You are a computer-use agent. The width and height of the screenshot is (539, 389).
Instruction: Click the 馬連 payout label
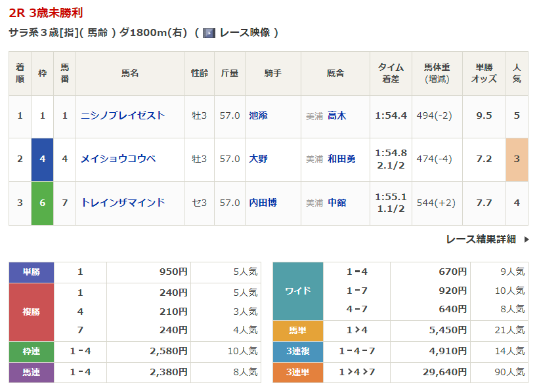point(32,372)
